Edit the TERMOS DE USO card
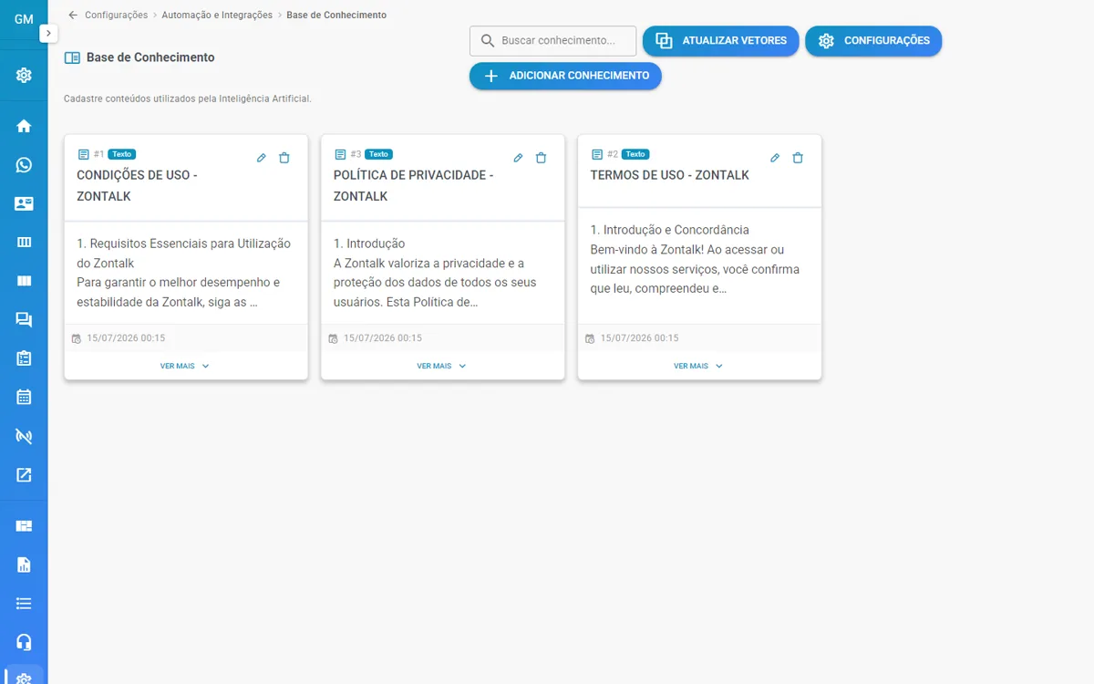 click(775, 158)
